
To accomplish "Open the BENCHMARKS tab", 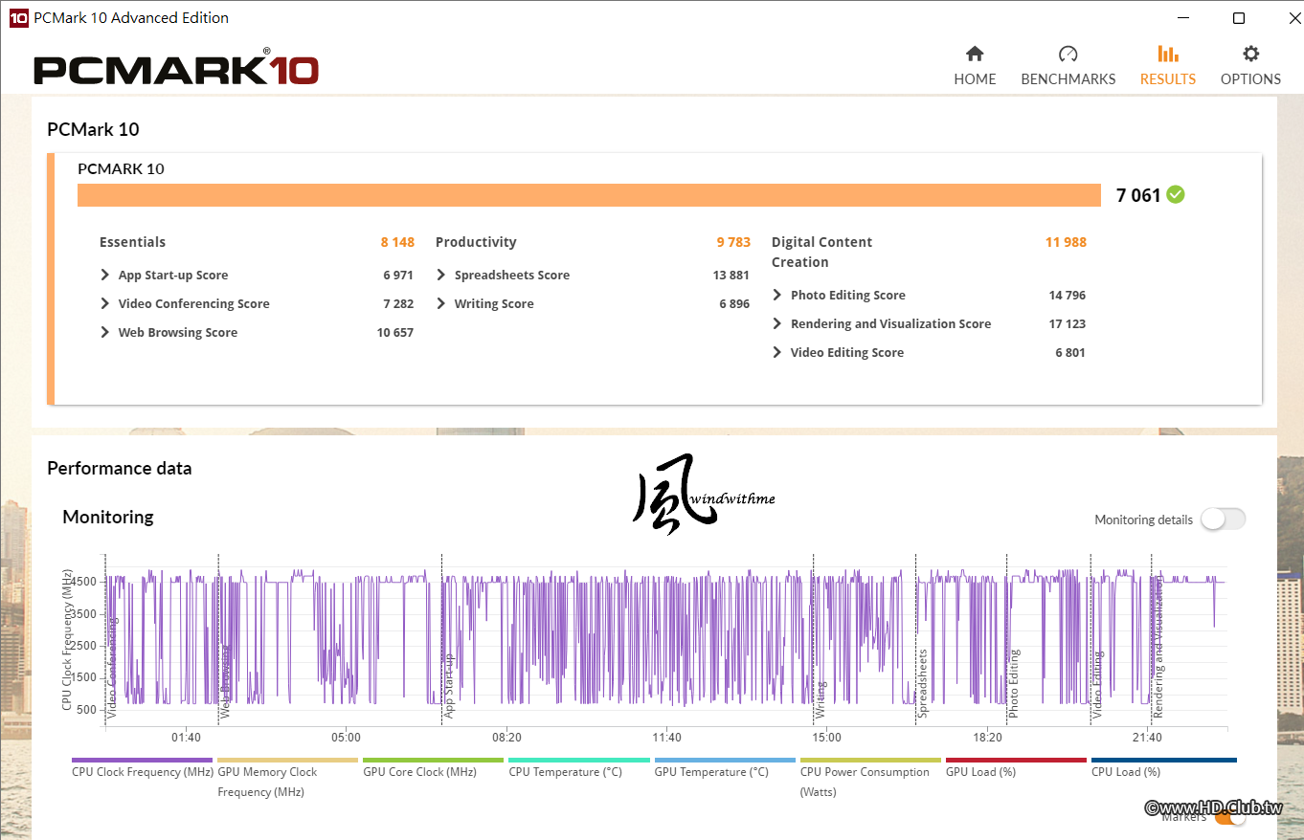I will [x=1068, y=66].
